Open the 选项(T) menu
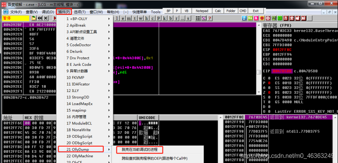Screen dimensions: 338x163 click(x=79, y=12)
